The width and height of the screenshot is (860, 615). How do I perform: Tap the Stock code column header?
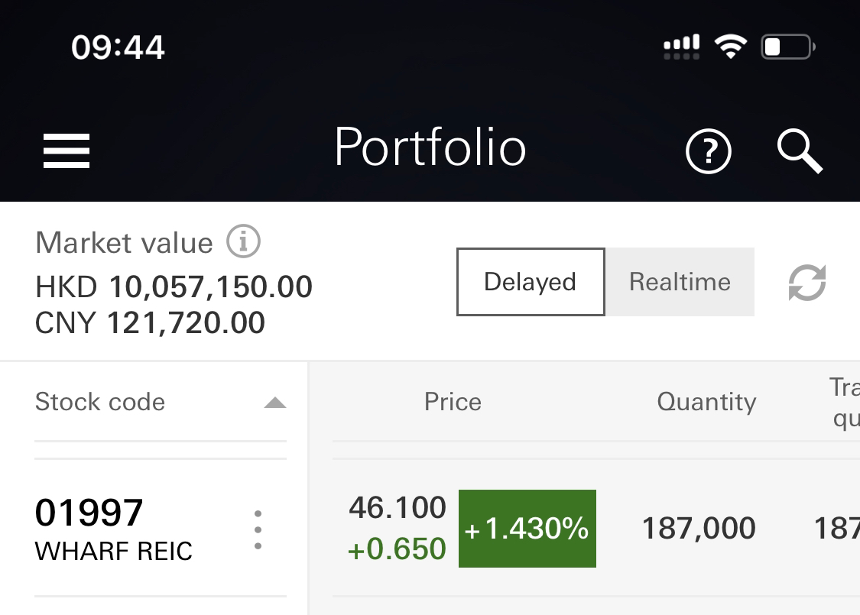tap(100, 402)
